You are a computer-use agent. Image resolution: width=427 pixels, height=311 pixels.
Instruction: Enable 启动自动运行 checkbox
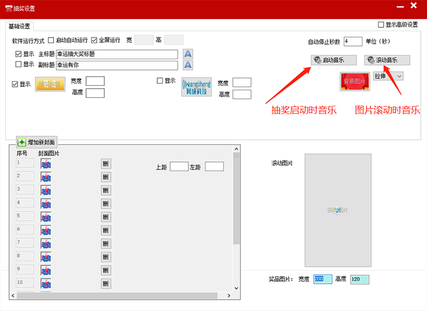tap(51, 40)
